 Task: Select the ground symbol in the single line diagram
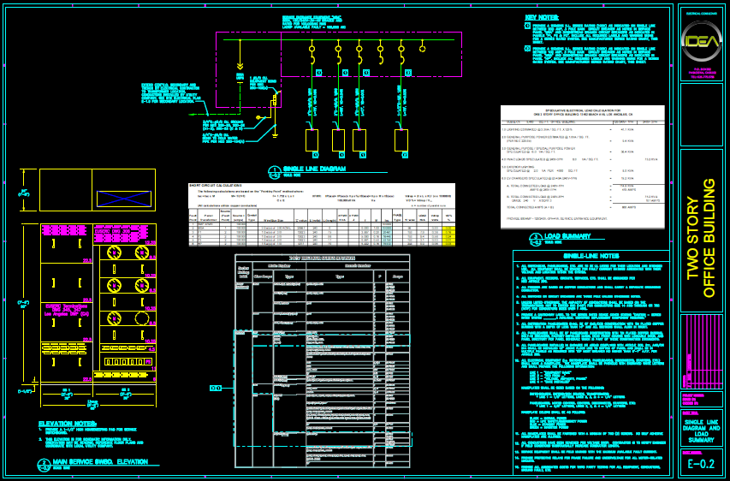pos(273,134)
